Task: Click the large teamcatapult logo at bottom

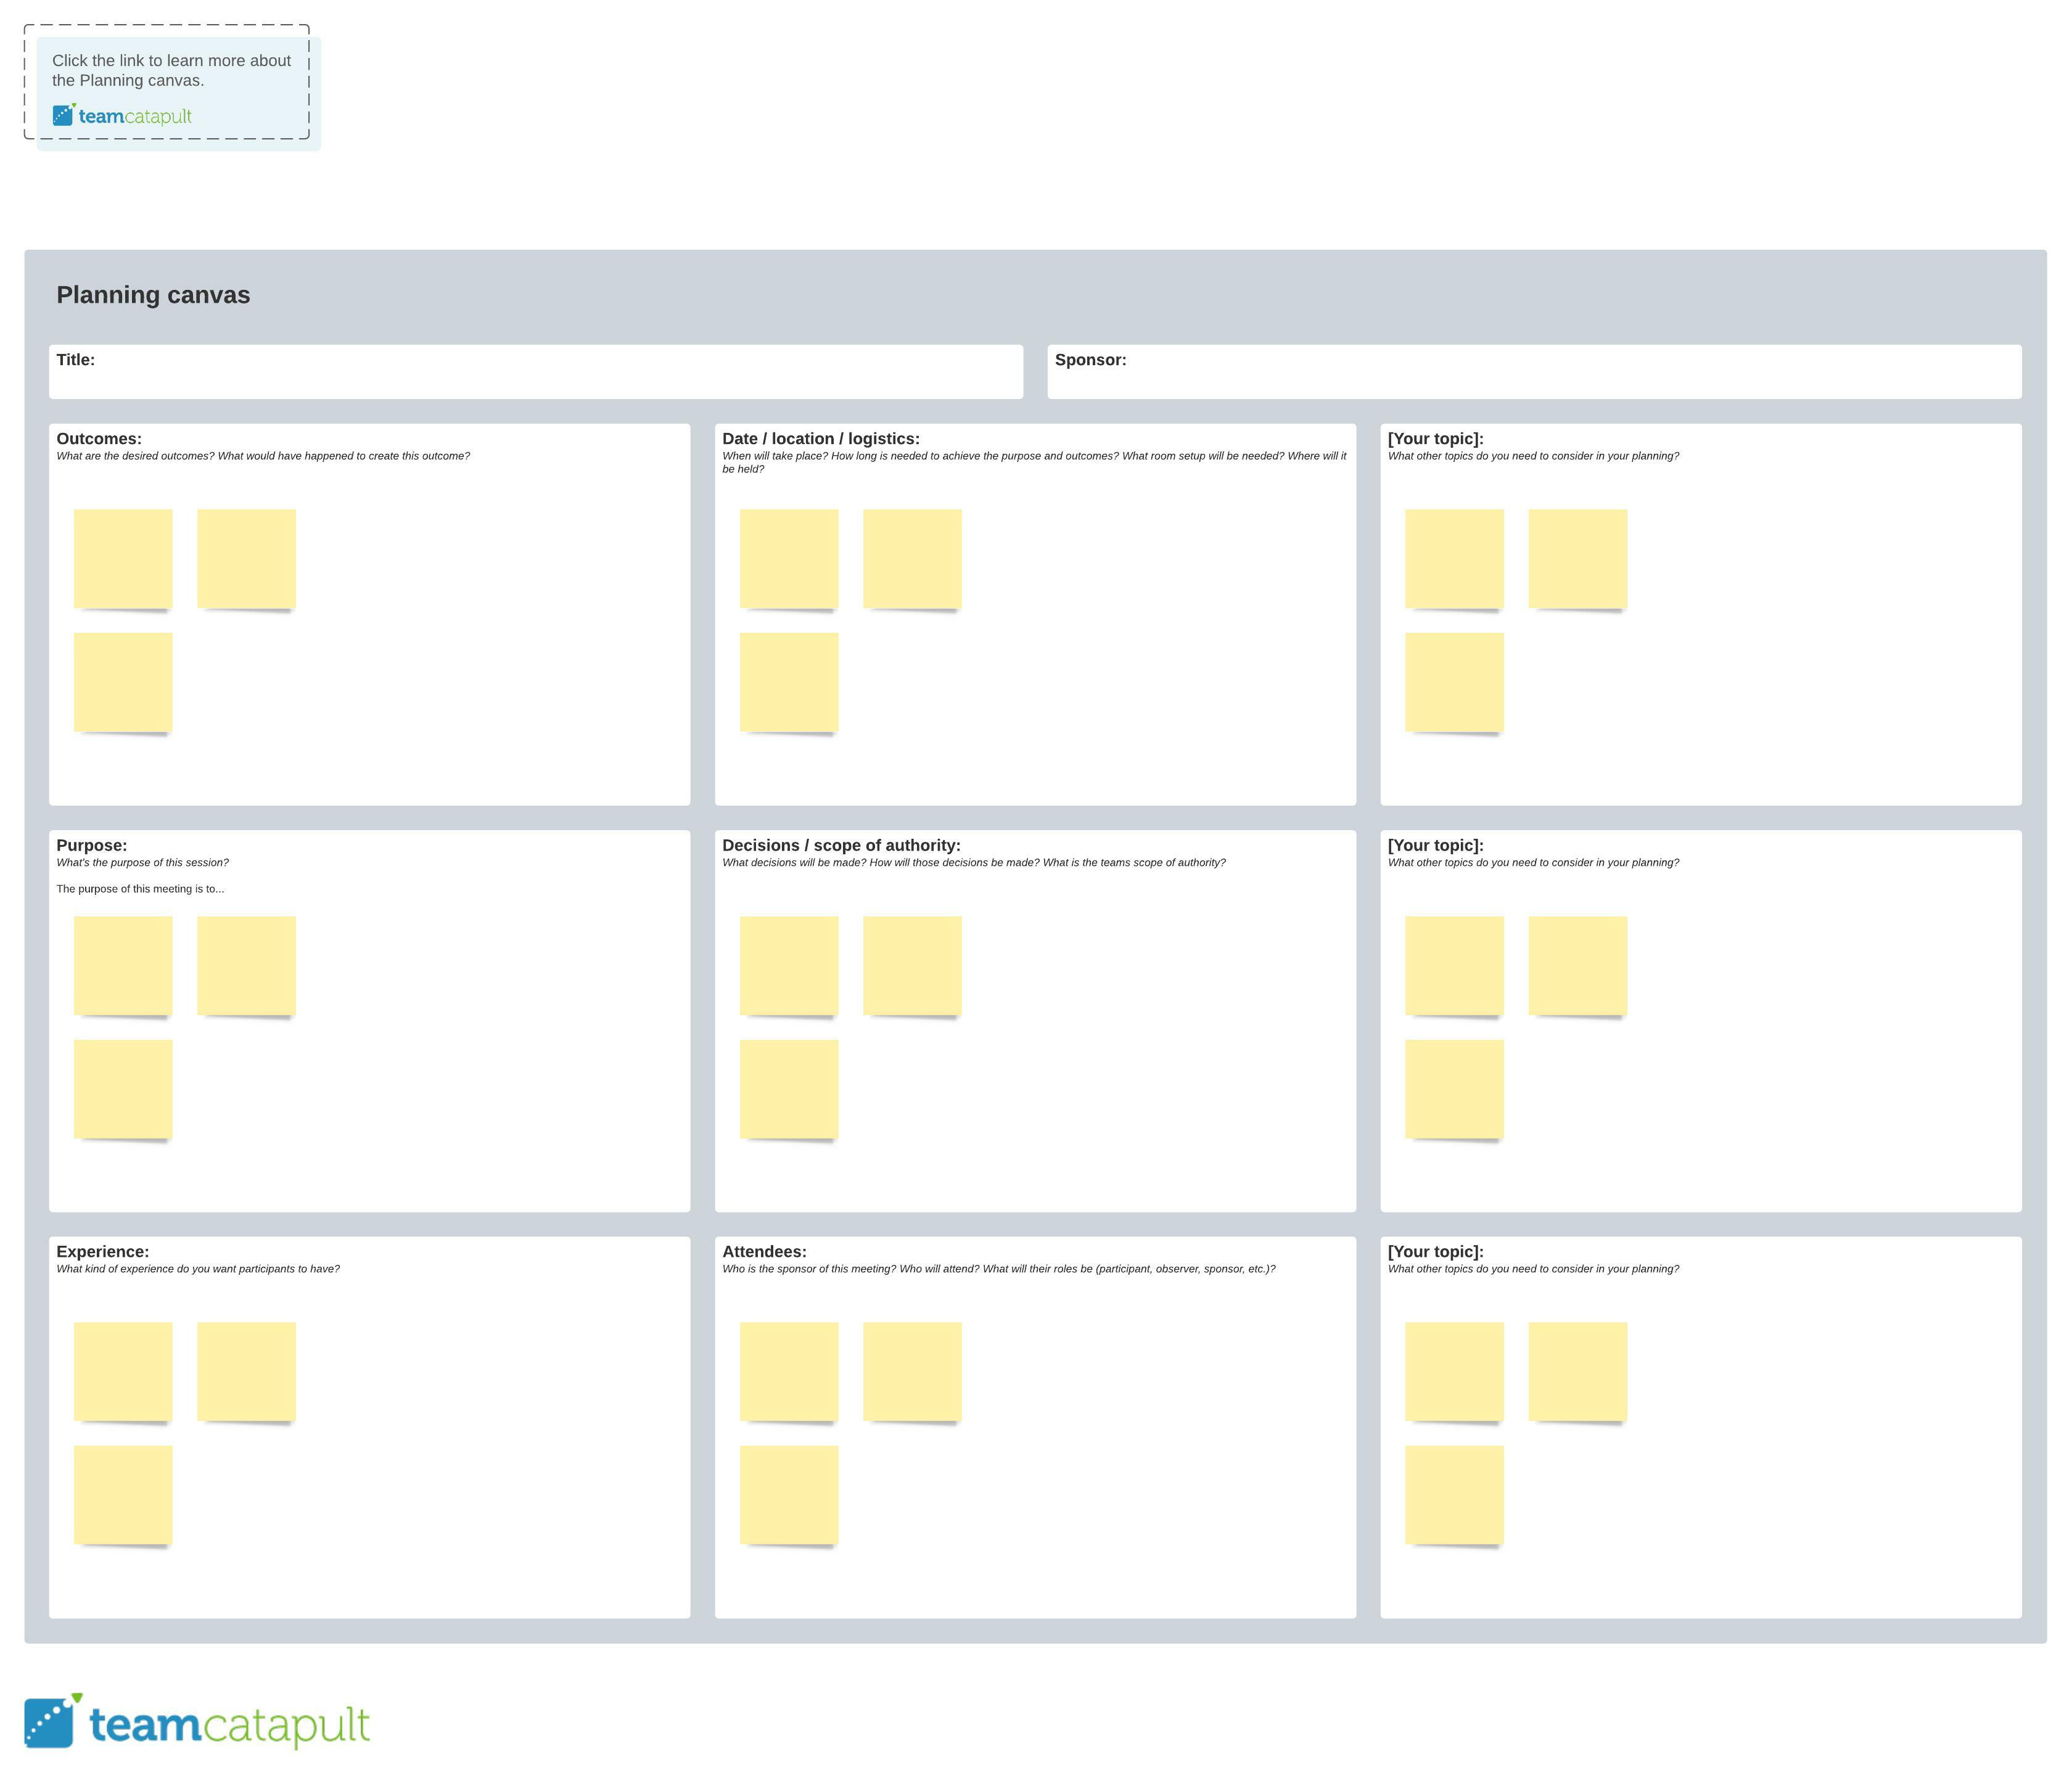Action: coord(197,1722)
